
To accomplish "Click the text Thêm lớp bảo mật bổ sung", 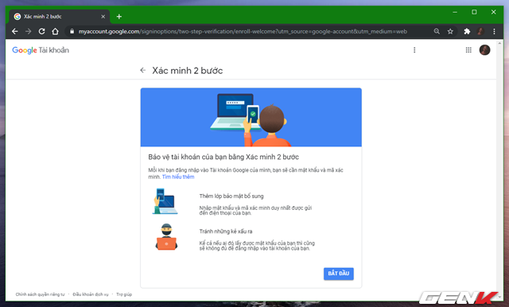I will click(x=231, y=196).
